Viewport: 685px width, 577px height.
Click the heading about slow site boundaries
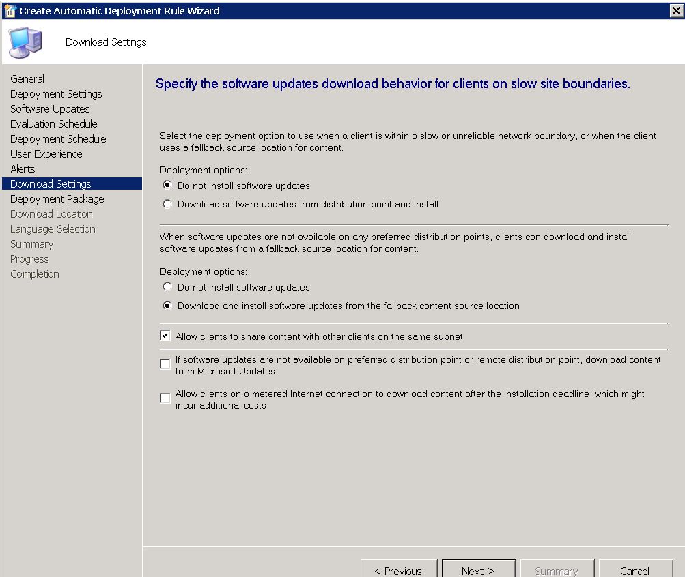point(393,84)
